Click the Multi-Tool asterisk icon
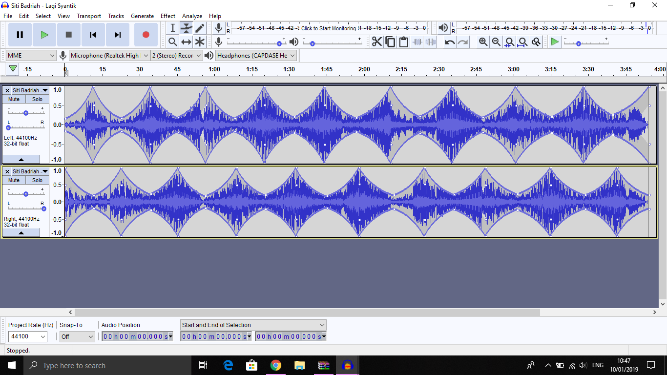This screenshot has width=667, height=375. tap(200, 42)
